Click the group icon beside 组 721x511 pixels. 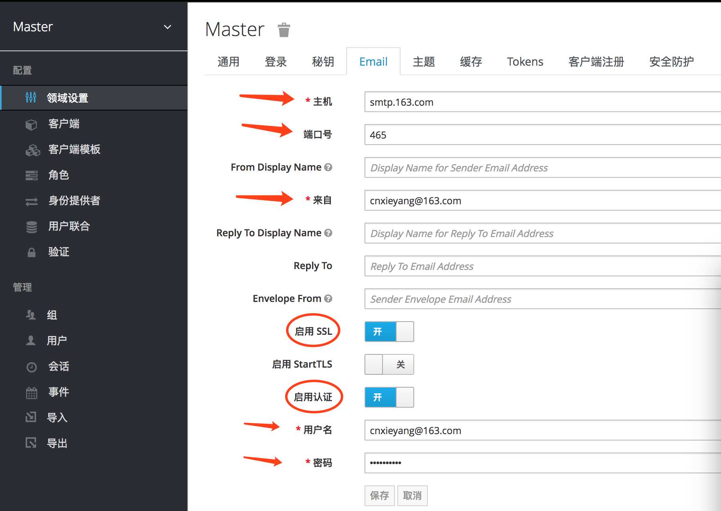coord(31,315)
